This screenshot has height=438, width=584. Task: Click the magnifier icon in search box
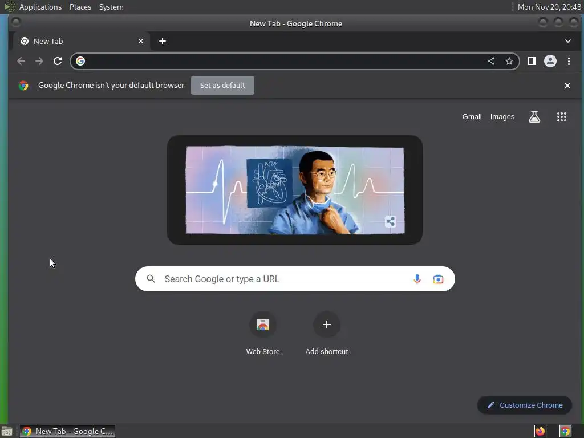click(x=151, y=279)
